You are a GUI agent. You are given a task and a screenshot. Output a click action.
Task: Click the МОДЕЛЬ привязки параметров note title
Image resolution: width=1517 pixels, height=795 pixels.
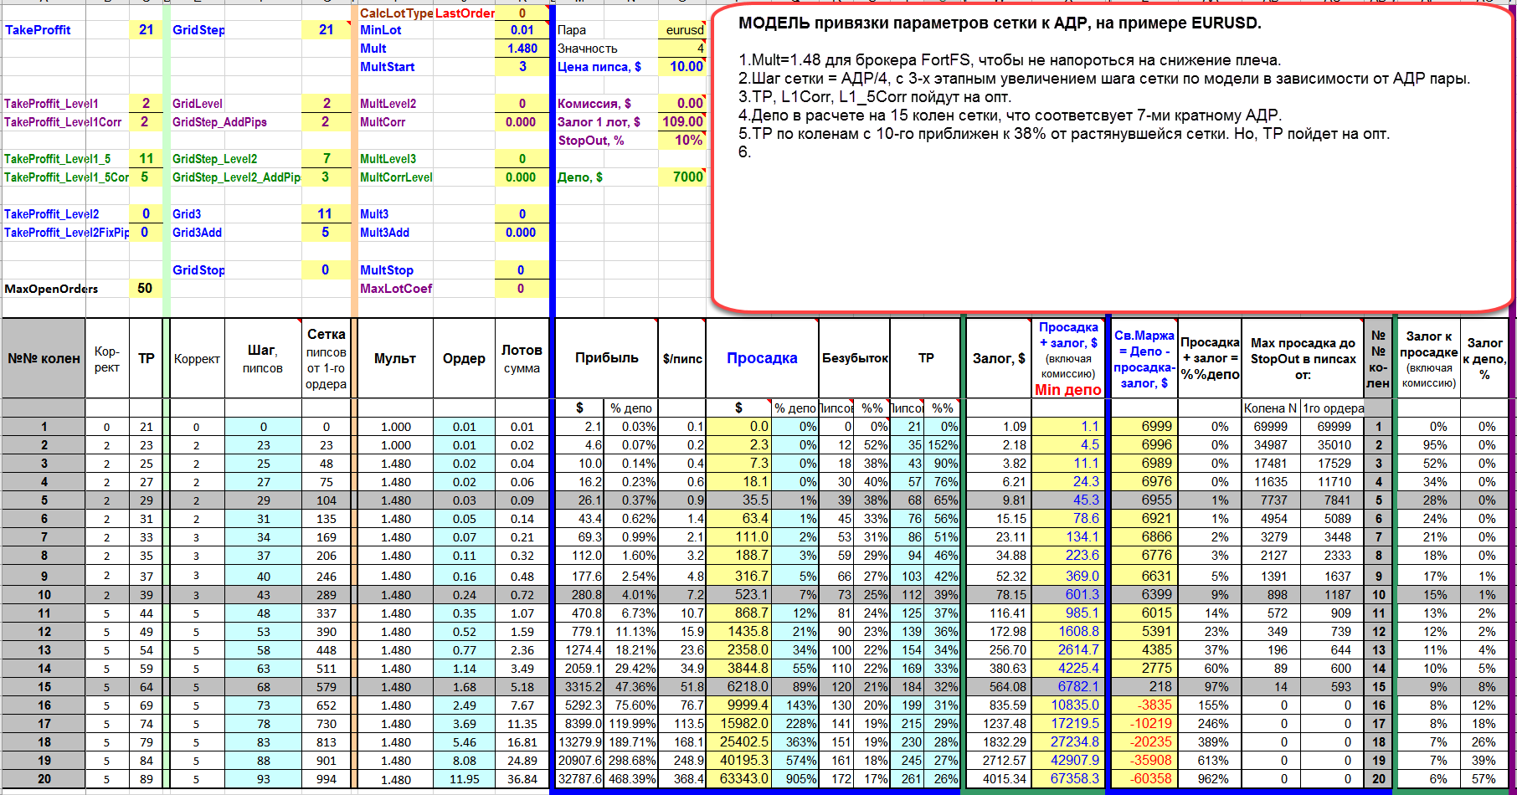point(1000,23)
